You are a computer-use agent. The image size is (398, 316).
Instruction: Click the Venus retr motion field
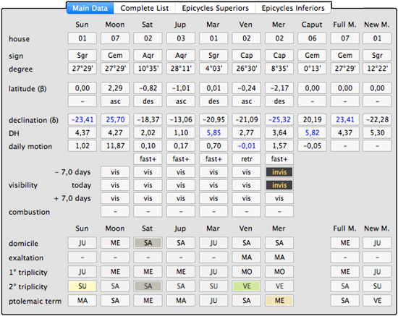pos(247,159)
